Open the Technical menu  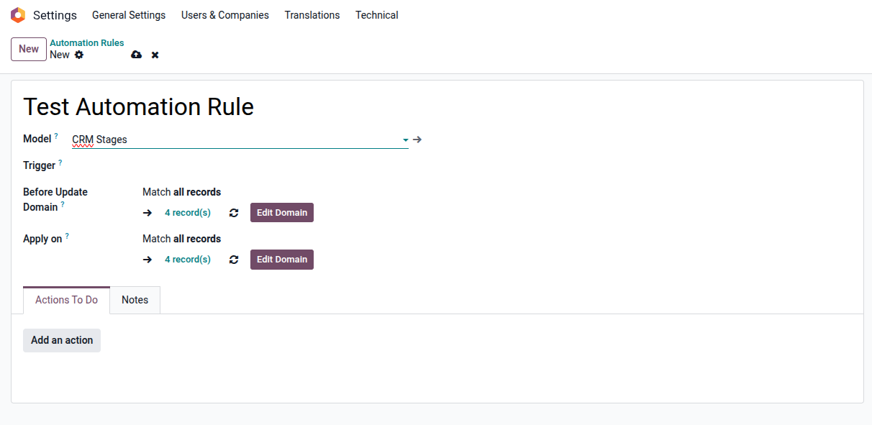point(376,15)
